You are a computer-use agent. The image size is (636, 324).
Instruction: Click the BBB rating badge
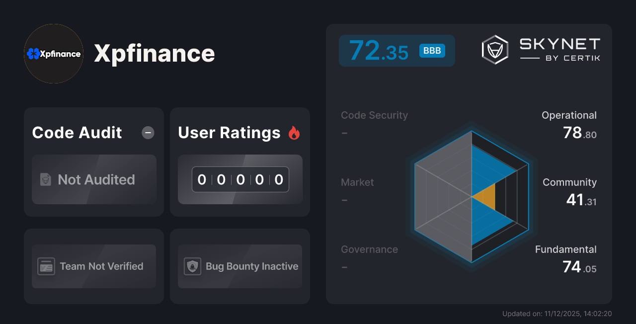[x=432, y=51]
